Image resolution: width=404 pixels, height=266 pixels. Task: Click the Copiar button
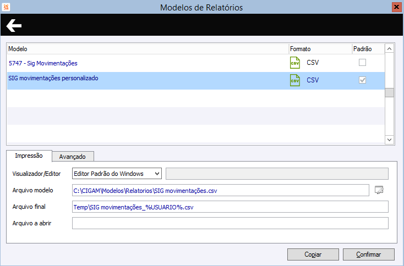pyautogui.click(x=313, y=254)
